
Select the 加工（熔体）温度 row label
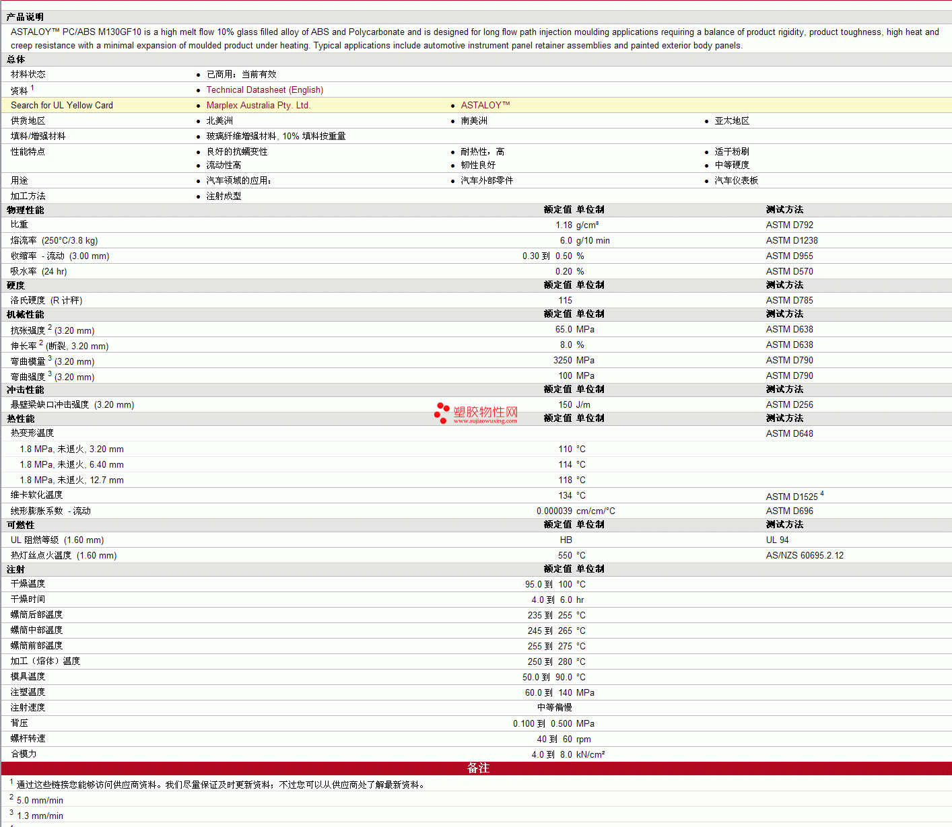pyautogui.click(x=45, y=661)
